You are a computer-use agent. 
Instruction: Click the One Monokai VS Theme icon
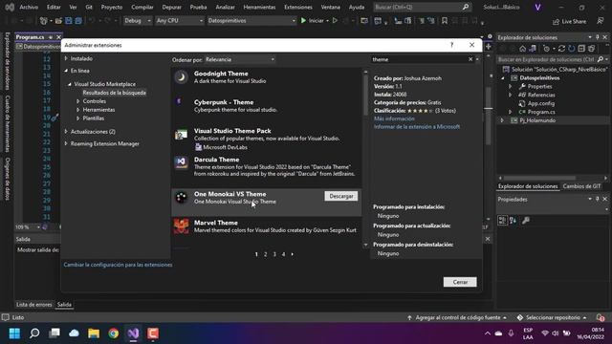[181, 198]
